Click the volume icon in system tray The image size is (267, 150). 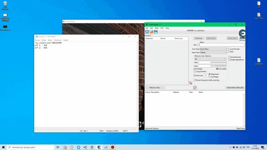pyautogui.click(x=244, y=147)
